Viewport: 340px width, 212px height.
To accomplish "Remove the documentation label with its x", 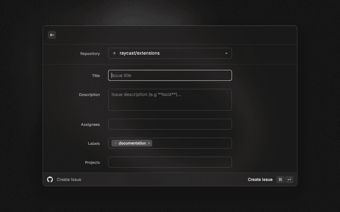I will pyautogui.click(x=149, y=143).
